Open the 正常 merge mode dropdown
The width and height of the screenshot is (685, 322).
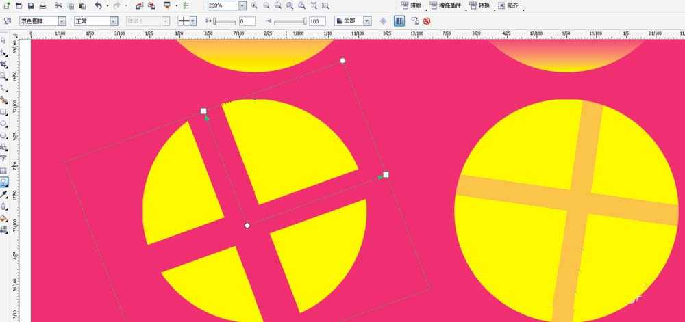pyautogui.click(x=114, y=21)
